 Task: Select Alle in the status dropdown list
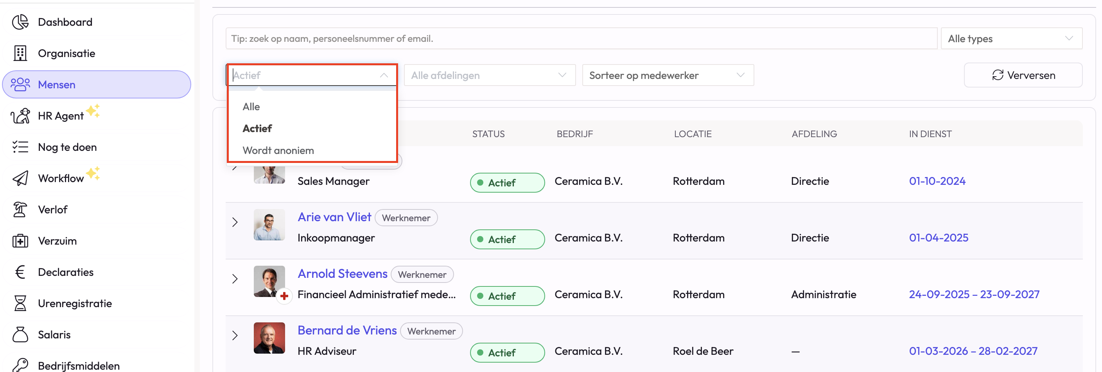pos(251,106)
